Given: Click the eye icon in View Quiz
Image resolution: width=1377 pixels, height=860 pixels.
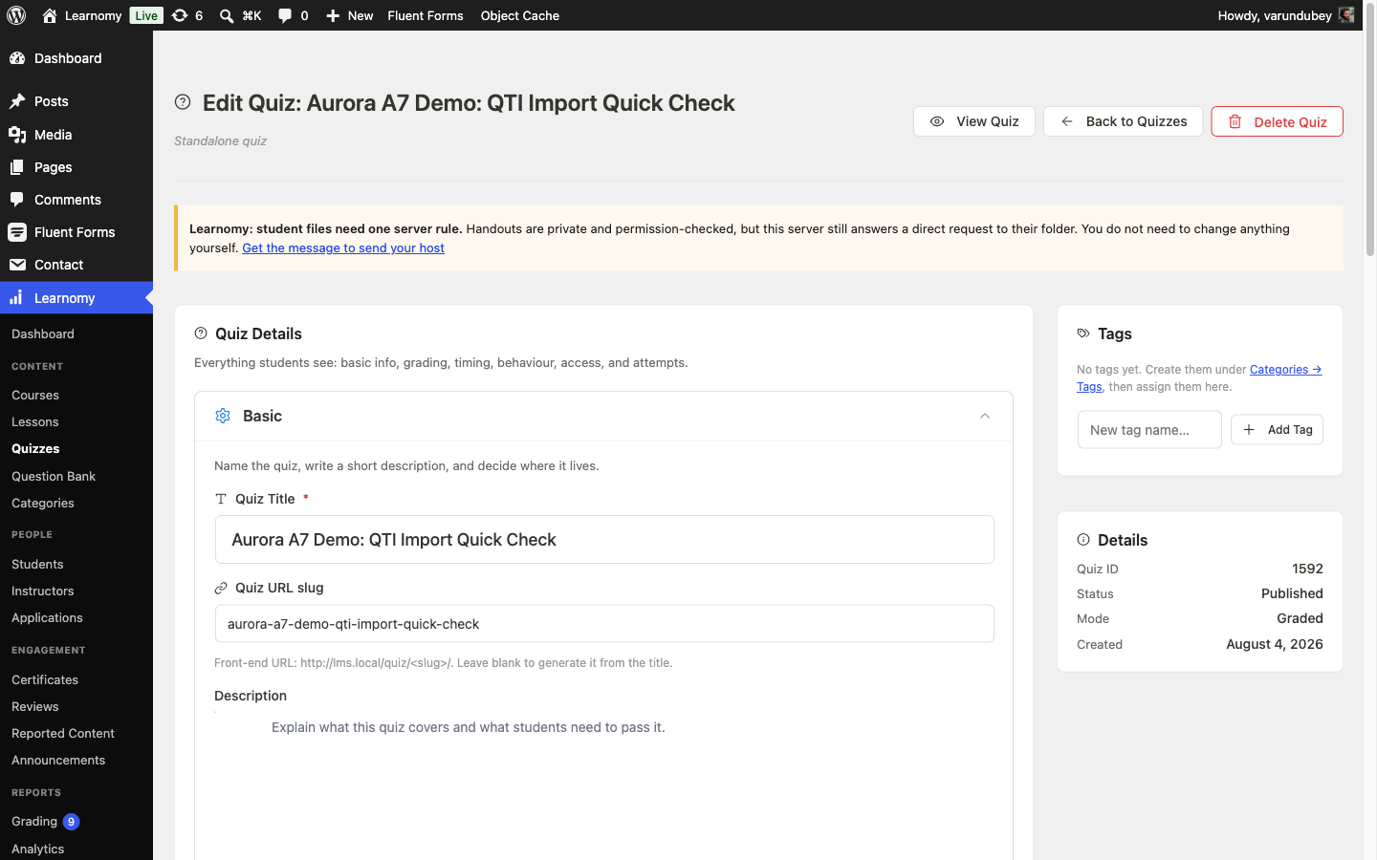Looking at the screenshot, I should (937, 121).
